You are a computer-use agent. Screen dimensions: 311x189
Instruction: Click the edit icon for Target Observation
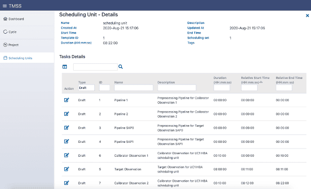point(66,169)
